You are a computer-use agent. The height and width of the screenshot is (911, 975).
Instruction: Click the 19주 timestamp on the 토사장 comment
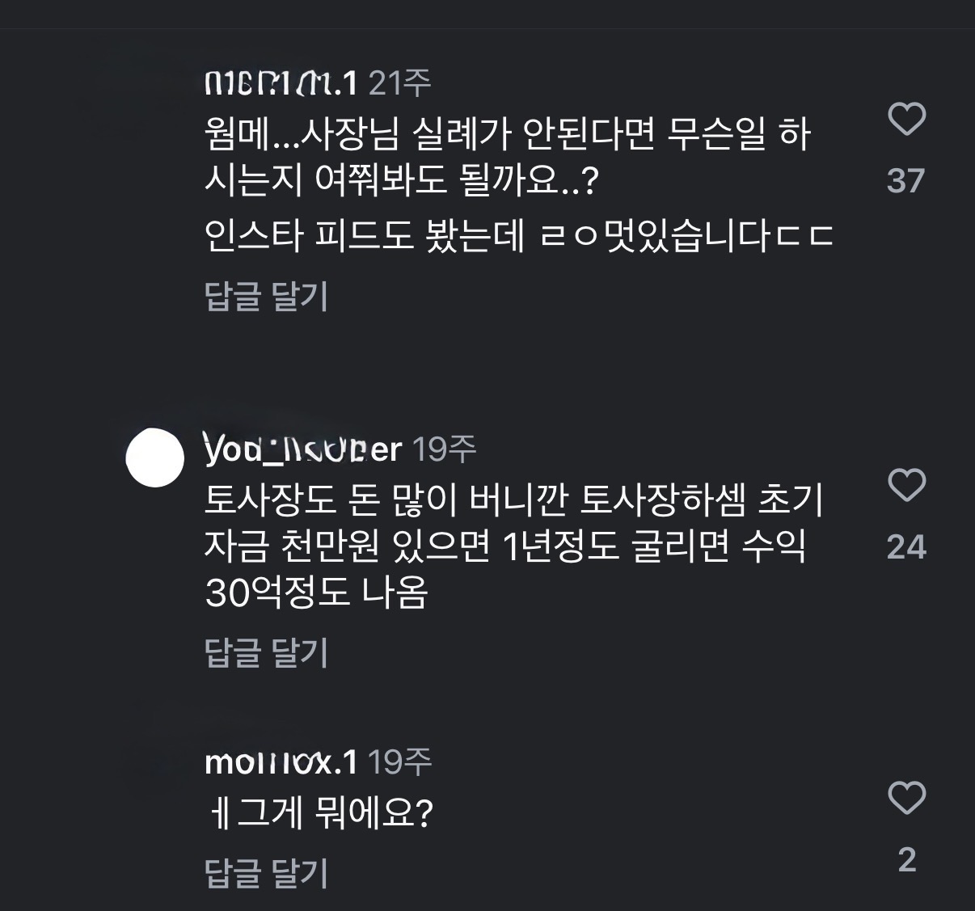(445, 449)
